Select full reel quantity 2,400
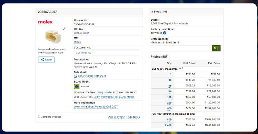Screen dimensions: 258x134 (x=168, y=125)
